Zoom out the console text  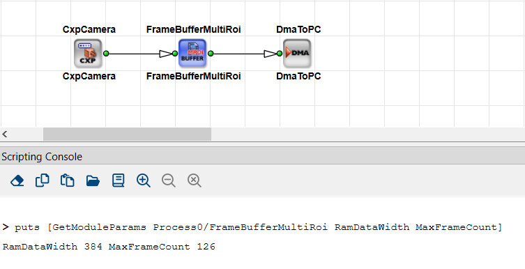(x=169, y=180)
